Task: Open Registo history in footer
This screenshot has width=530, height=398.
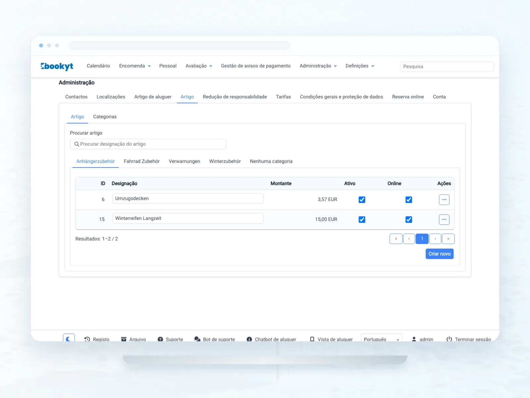Action: click(x=97, y=339)
